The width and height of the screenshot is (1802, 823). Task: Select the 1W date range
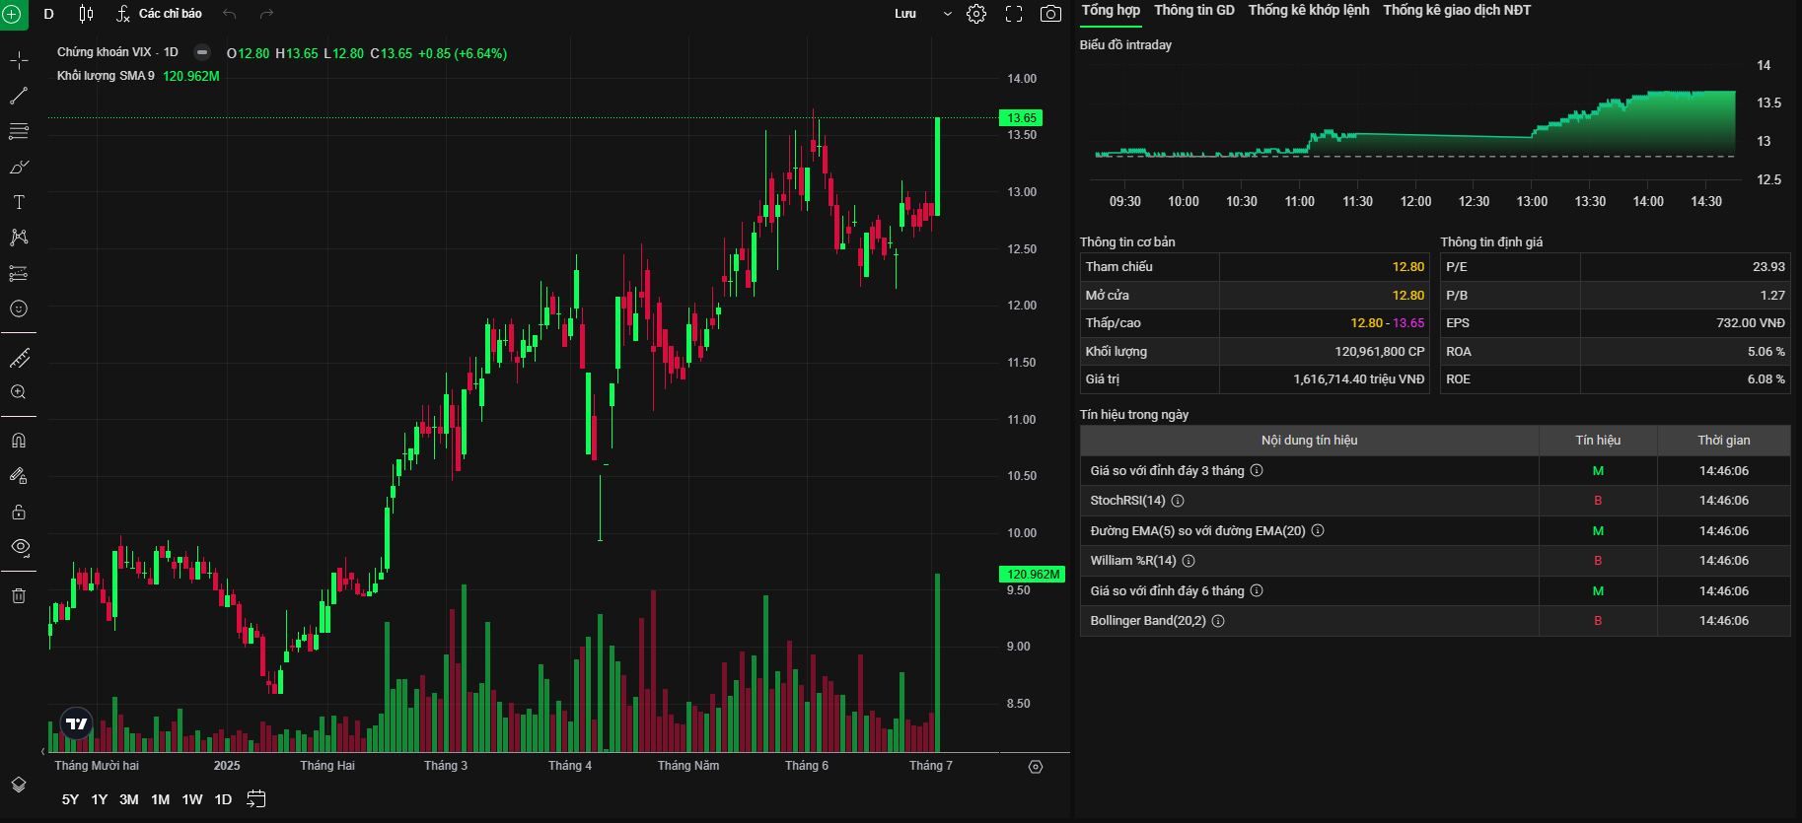192,799
